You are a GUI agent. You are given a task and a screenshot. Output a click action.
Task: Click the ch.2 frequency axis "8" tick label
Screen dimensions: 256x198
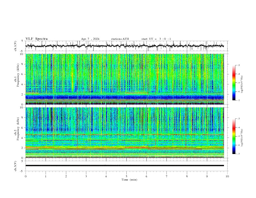coord(23,118)
